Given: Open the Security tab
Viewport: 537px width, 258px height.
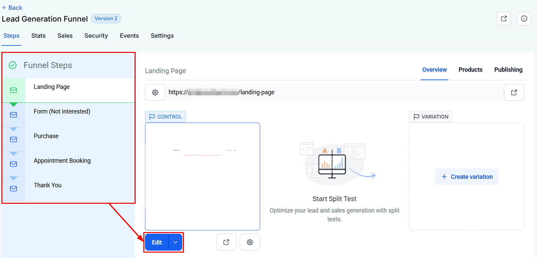Looking at the screenshot, I should [x=96, y=36].
